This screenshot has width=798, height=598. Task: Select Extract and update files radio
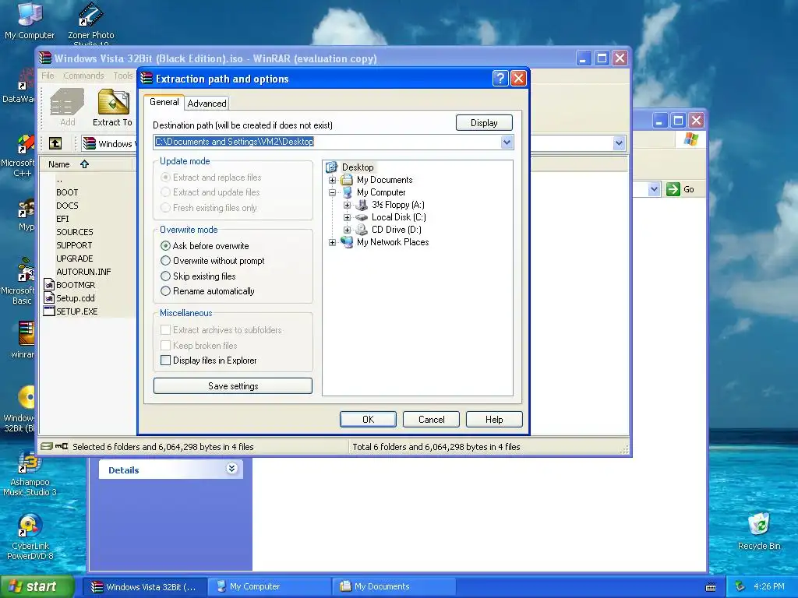165,192
